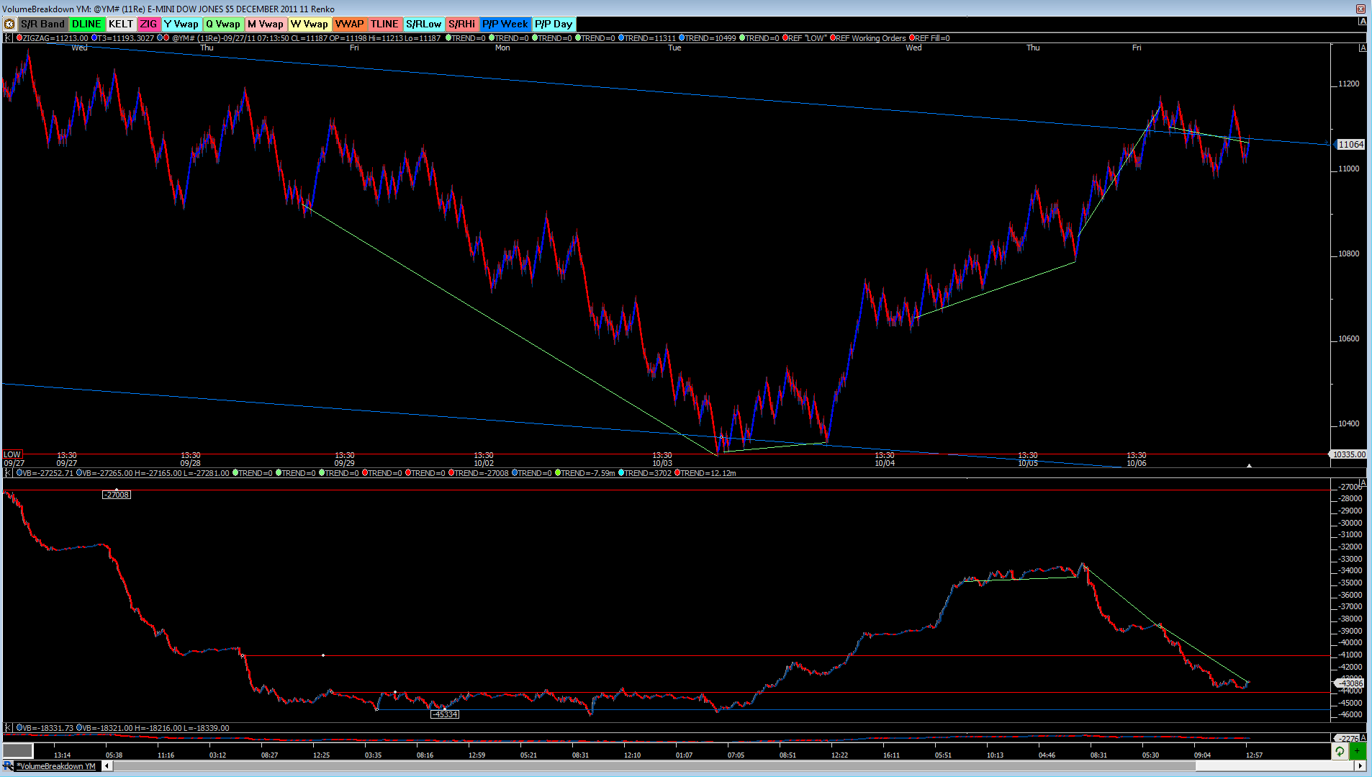Toggle the S/R Band indicator

[x=42, y=24]
